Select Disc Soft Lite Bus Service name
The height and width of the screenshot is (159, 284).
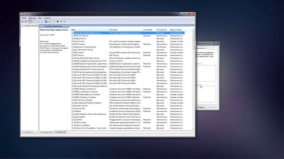point(83,50)
